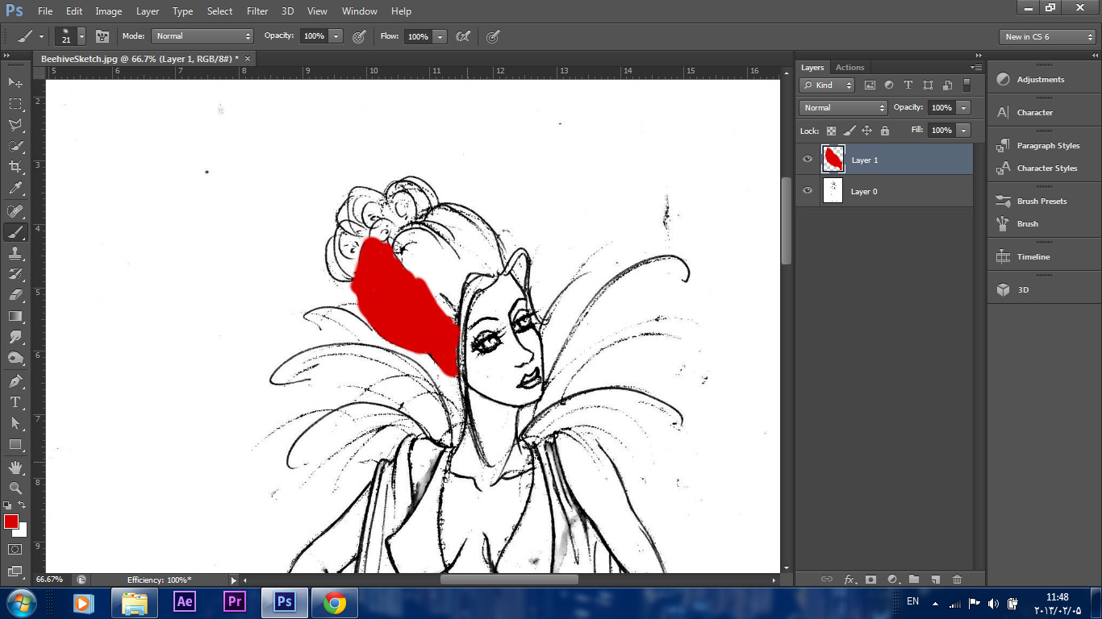Open the Character panel
Screen dimensions: 1102x619
[x=1035, y=112]
